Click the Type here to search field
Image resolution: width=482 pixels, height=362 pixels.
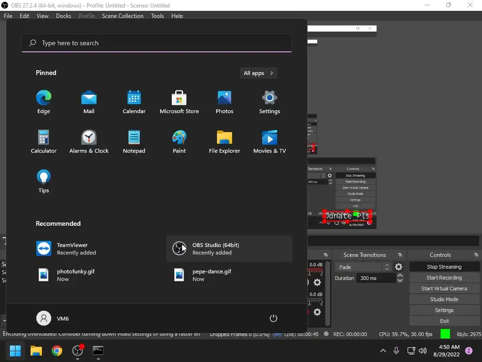157,43
